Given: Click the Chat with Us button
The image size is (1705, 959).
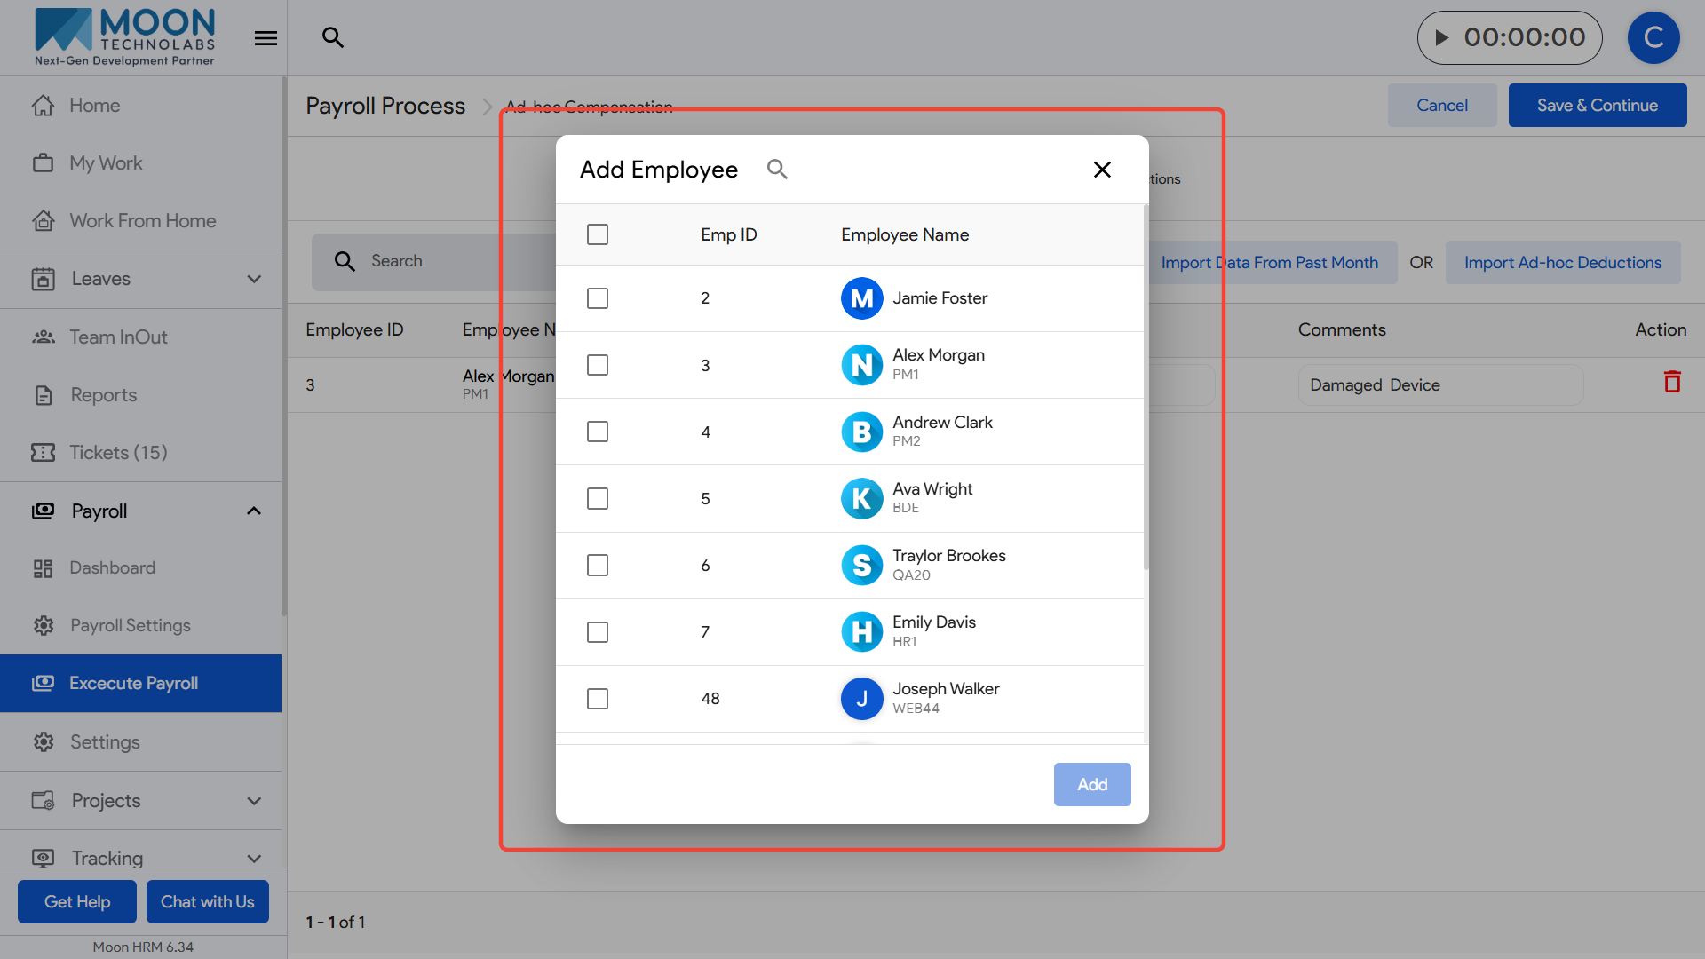Looking at the screenshot, I should coord(207,901).
